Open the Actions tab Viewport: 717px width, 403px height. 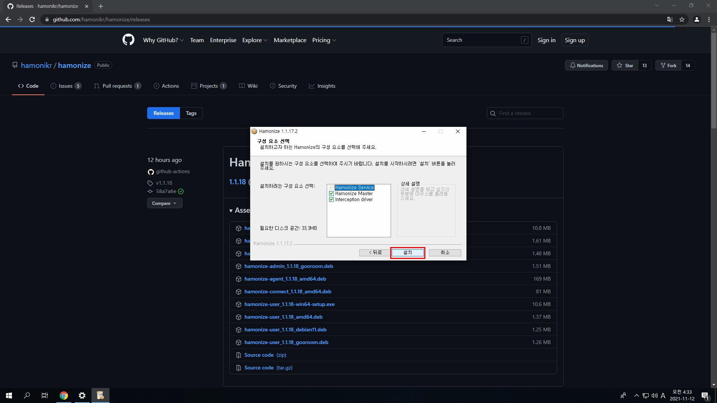click(x=166, y=86)
